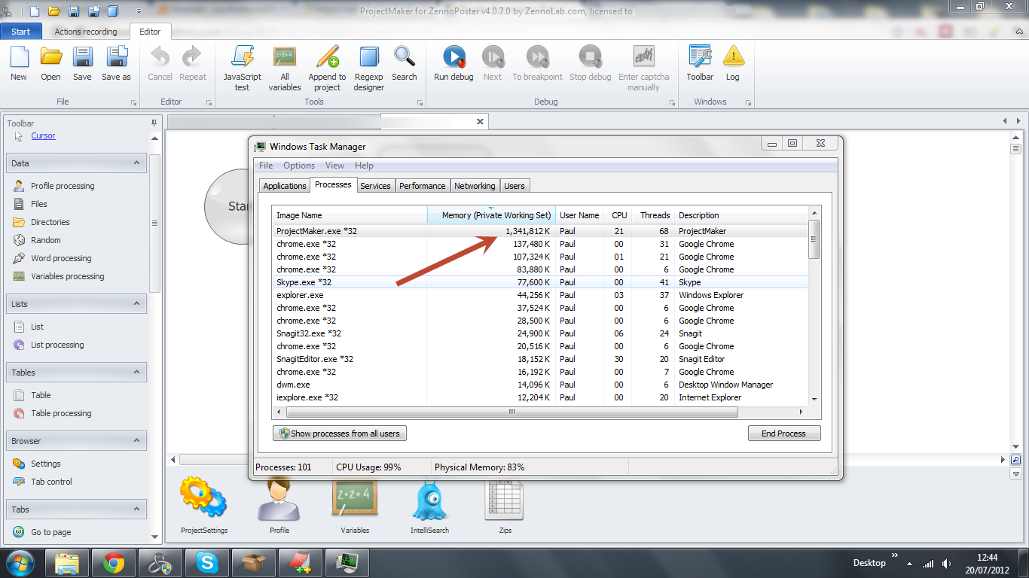This screenshot has height=578, width=1029.
Task: Close the open project document tab
Action: coord(481,121)
